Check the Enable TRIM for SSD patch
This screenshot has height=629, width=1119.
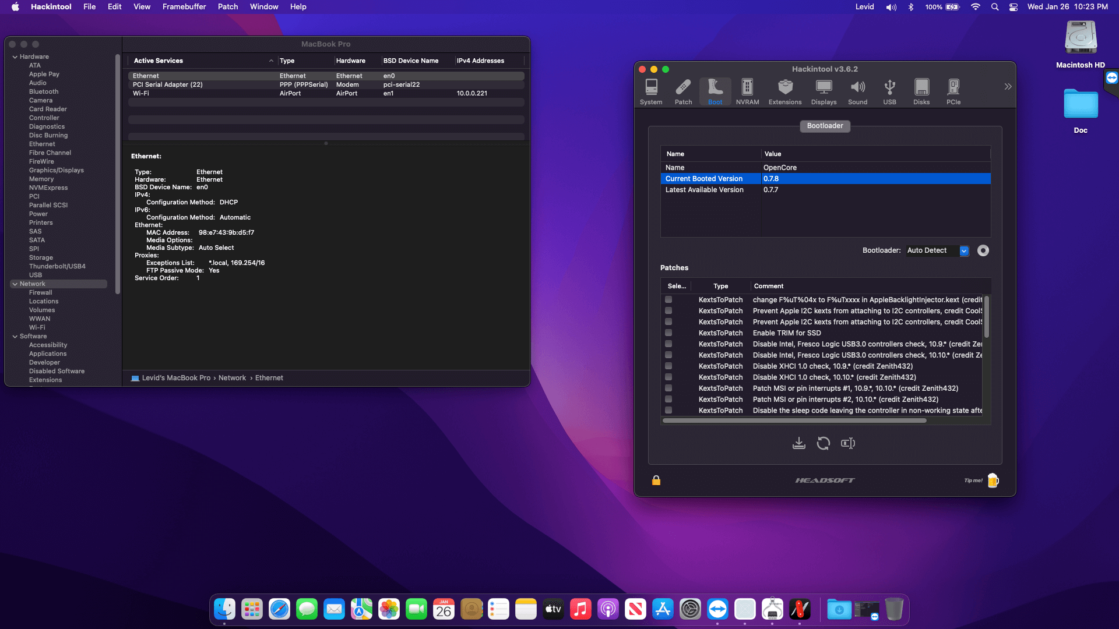point(668,333)
